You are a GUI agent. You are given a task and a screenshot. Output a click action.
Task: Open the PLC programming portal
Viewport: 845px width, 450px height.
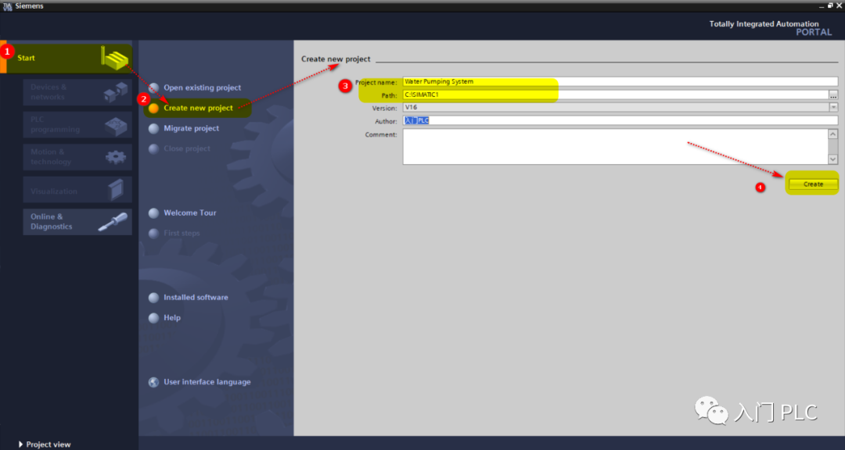(77, 124)
